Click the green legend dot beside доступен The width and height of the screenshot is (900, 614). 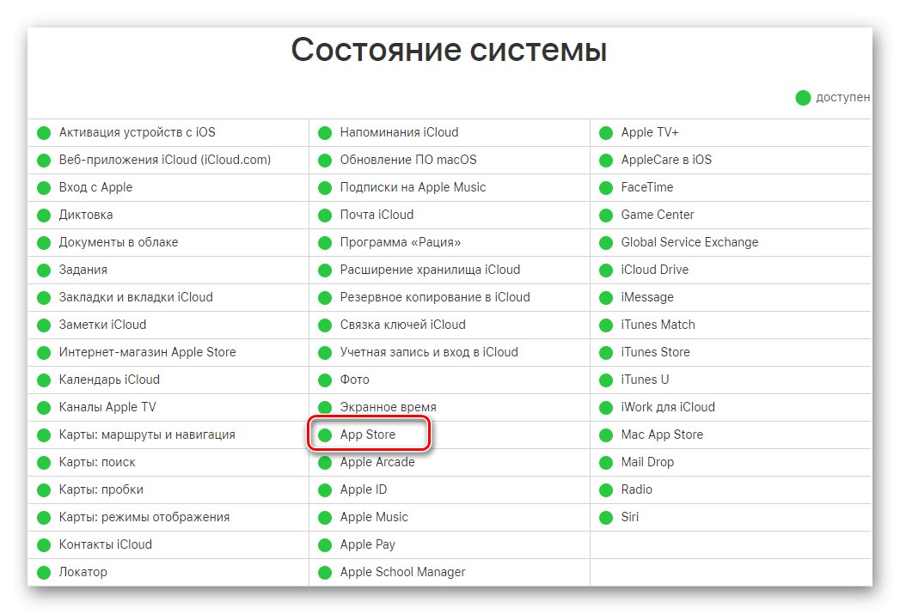(x=803, y=98)
